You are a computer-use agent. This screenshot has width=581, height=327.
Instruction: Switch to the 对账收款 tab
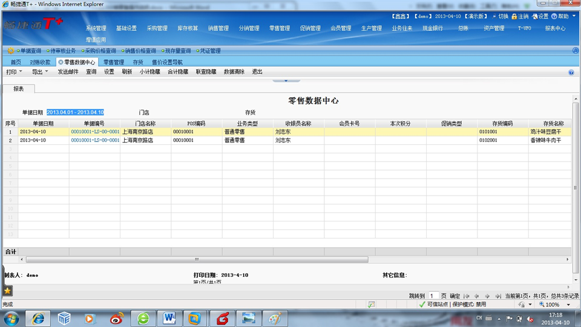40,62
